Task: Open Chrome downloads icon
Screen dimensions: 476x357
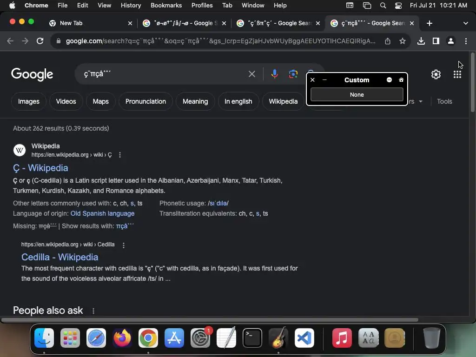Action: (421, 41)
